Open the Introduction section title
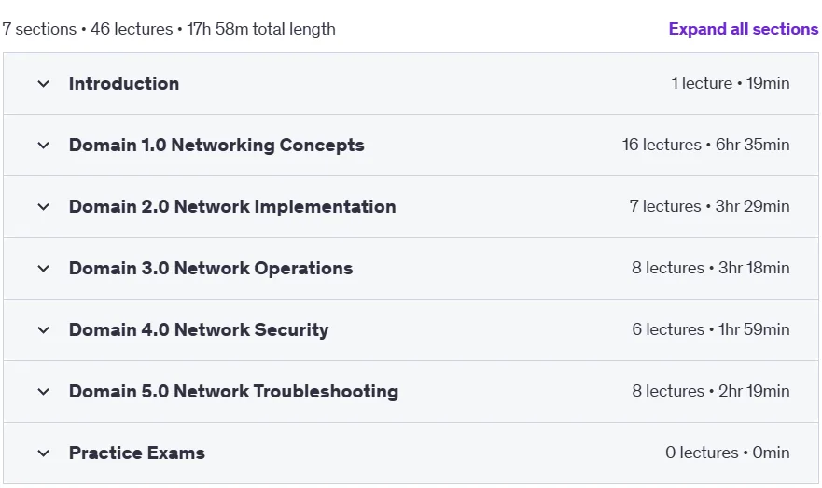The image size is (822, 488). pyautogui.click(x=124, y=83)
